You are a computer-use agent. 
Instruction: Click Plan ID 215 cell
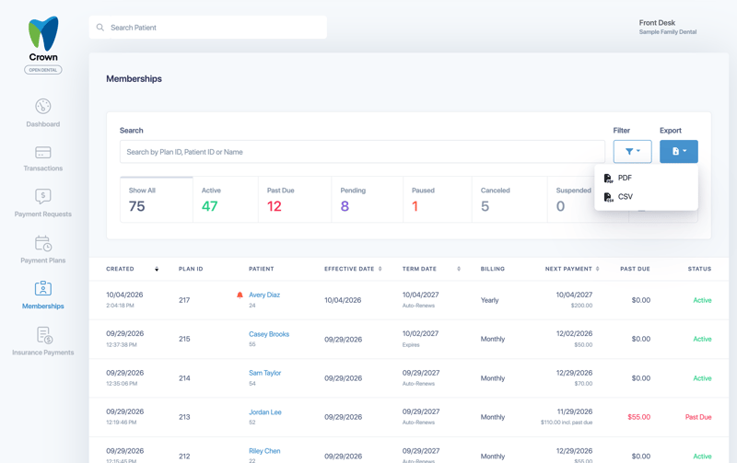click(x=184, y=339)
